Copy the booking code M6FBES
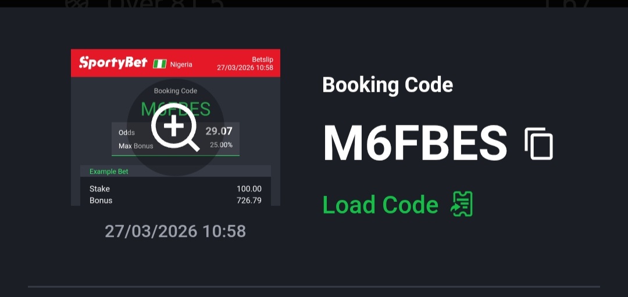628x297 pixels. pos(538,144)
